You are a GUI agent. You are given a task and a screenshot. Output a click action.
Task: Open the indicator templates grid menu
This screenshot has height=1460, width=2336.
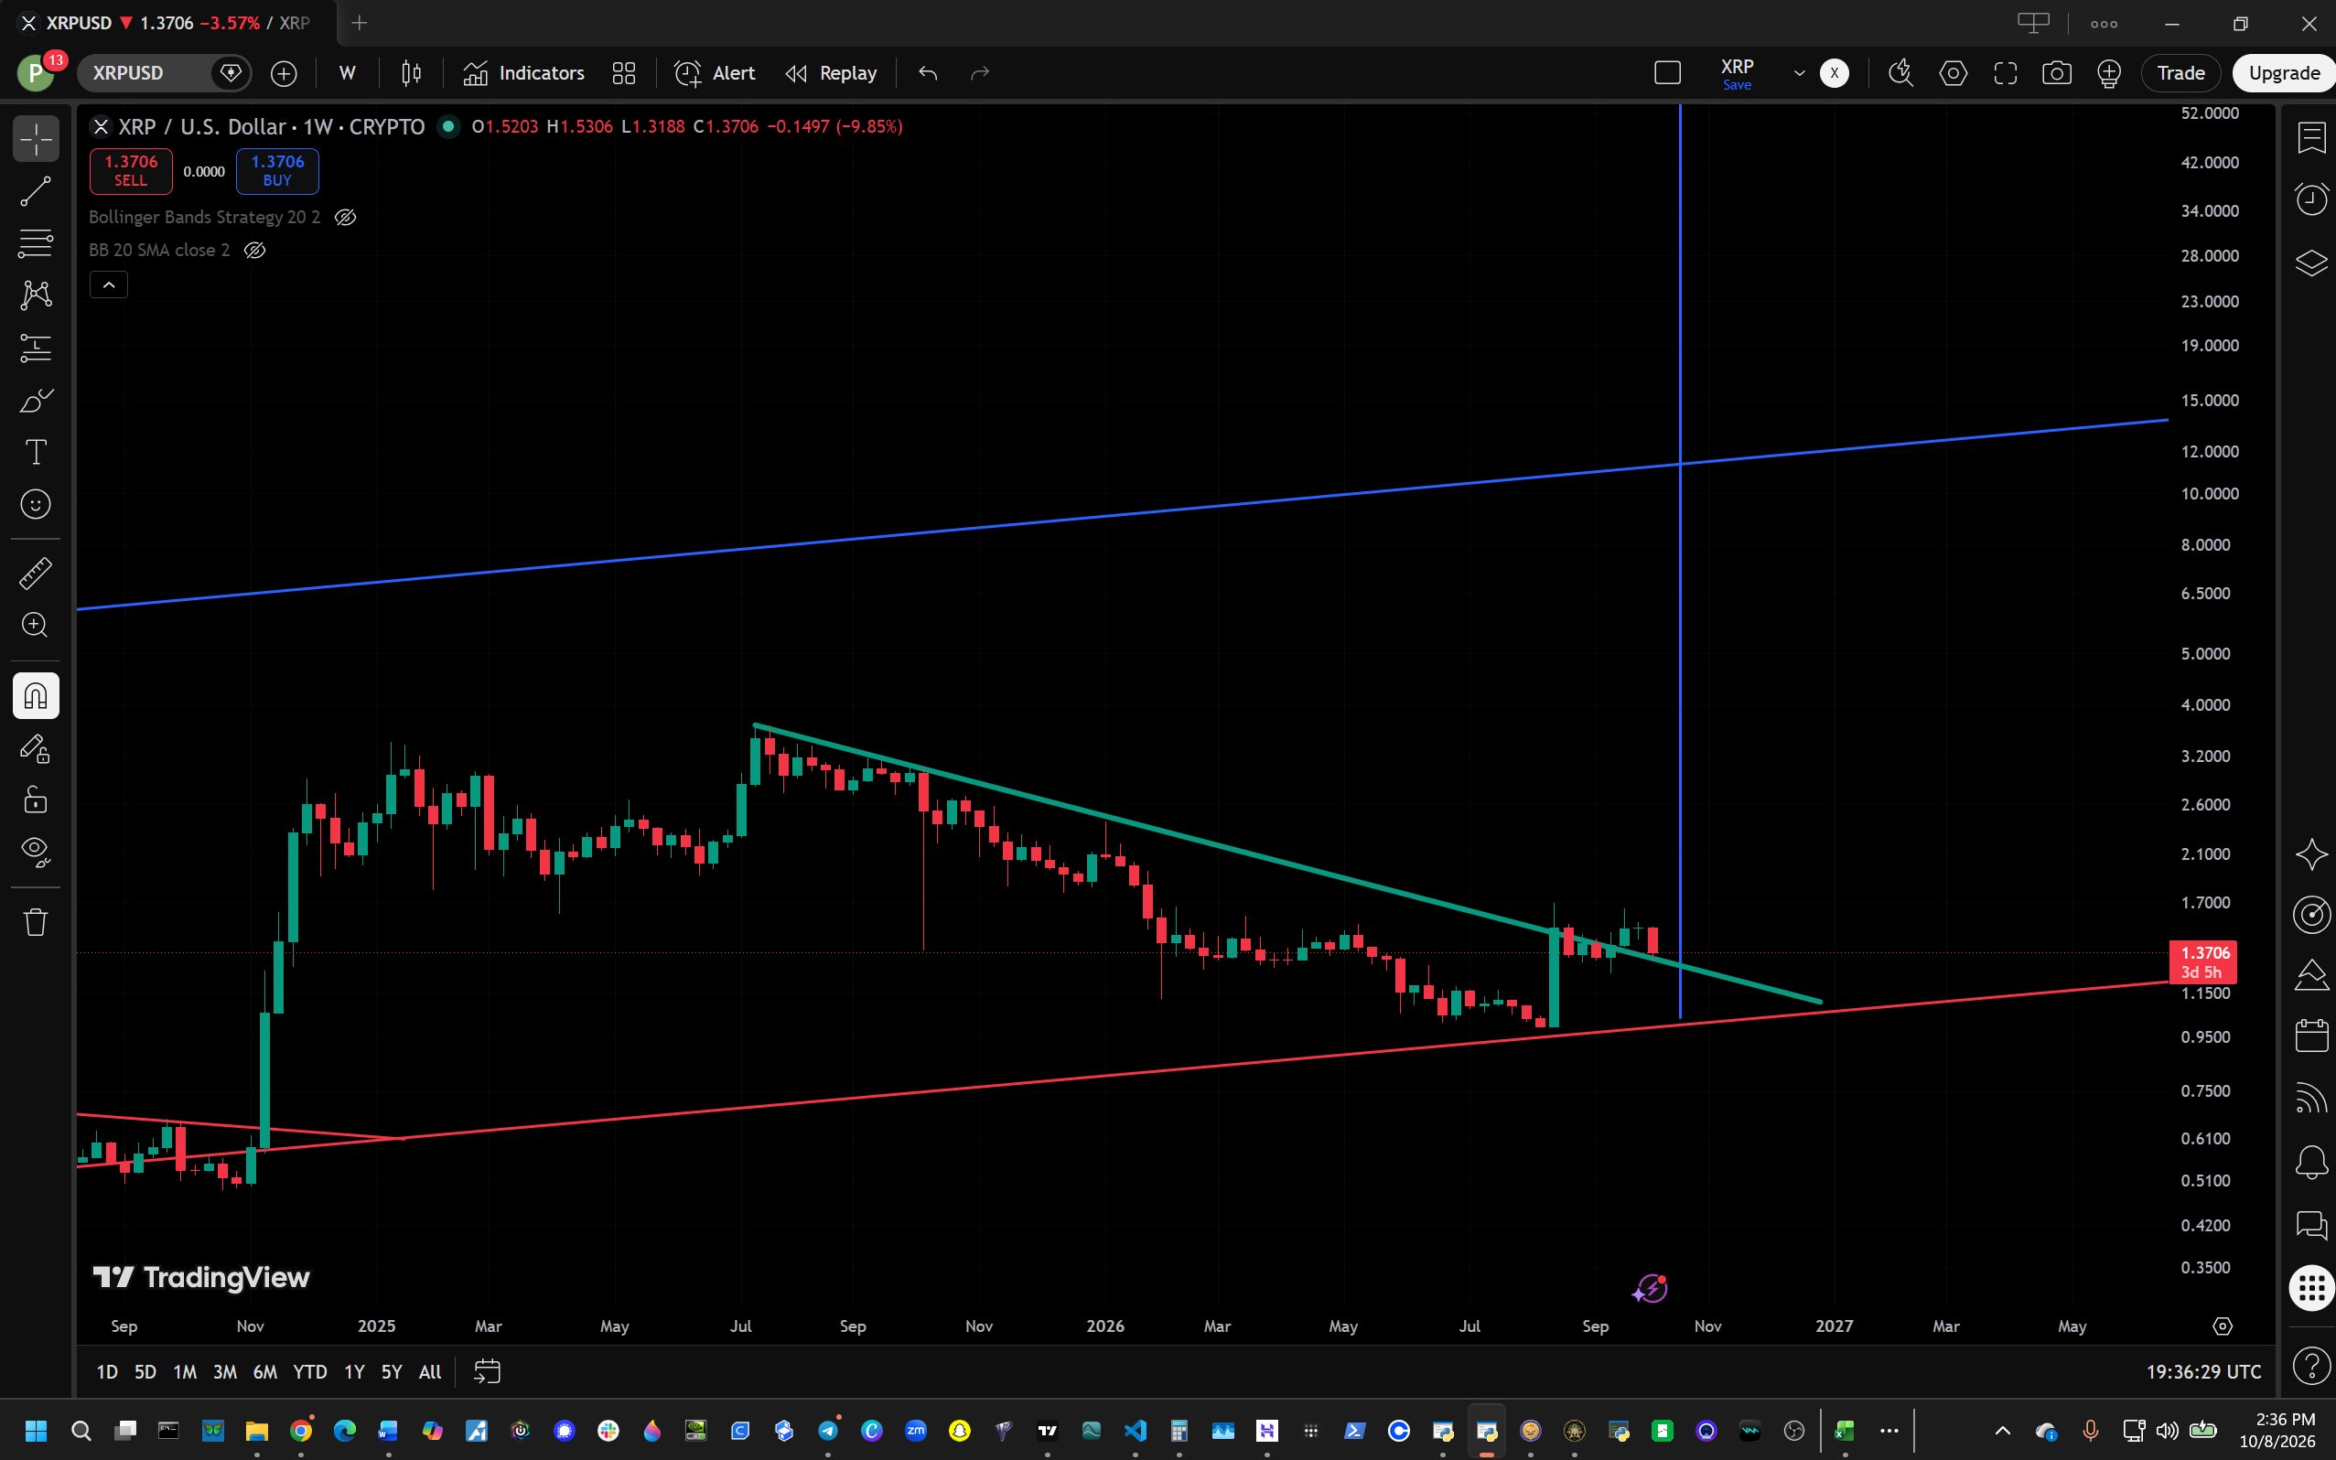pos(624,73)
